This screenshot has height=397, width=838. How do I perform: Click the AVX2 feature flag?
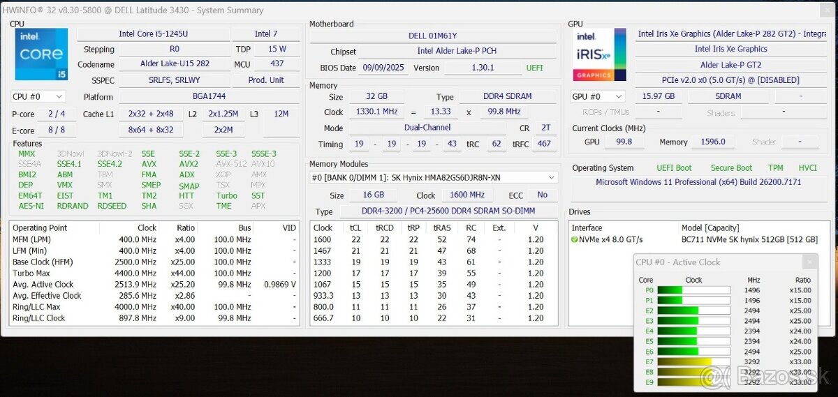[189, 164]
